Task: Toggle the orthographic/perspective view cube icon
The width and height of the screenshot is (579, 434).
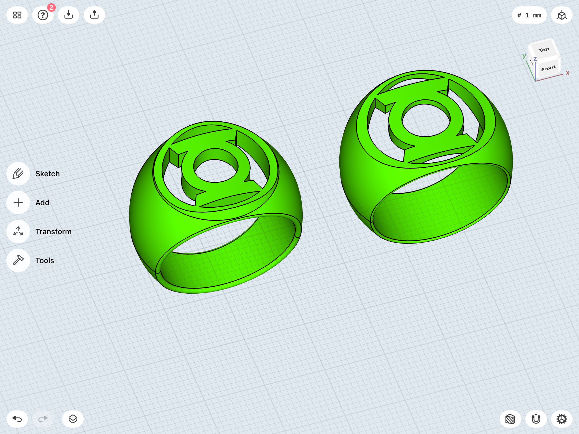Action: point(562,15)
